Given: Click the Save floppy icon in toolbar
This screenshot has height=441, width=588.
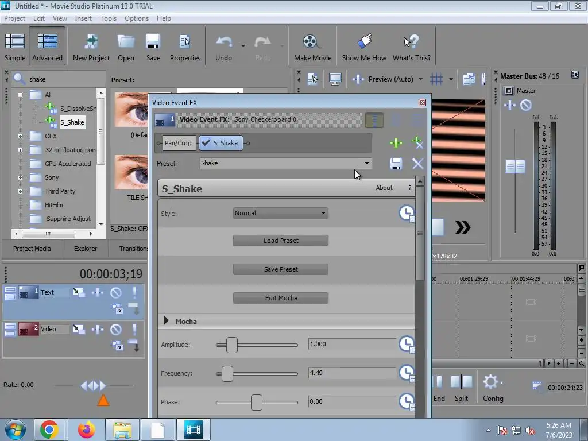Looking at the screenshot, I should tap(153, 42).
